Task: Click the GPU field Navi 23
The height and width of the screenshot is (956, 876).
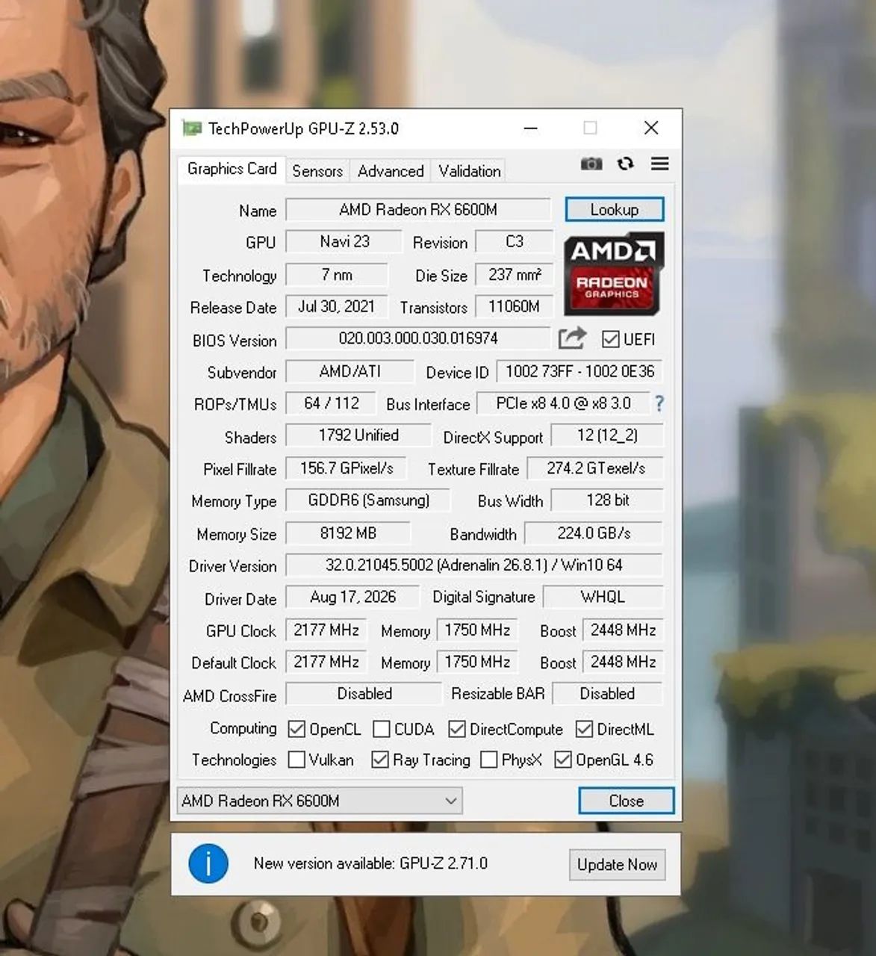Action: [344, 242]
